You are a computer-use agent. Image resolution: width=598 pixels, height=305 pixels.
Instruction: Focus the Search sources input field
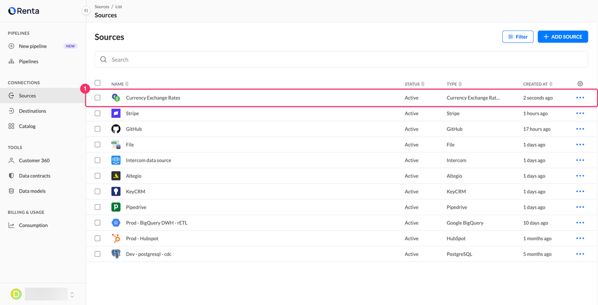coord(341,59)
